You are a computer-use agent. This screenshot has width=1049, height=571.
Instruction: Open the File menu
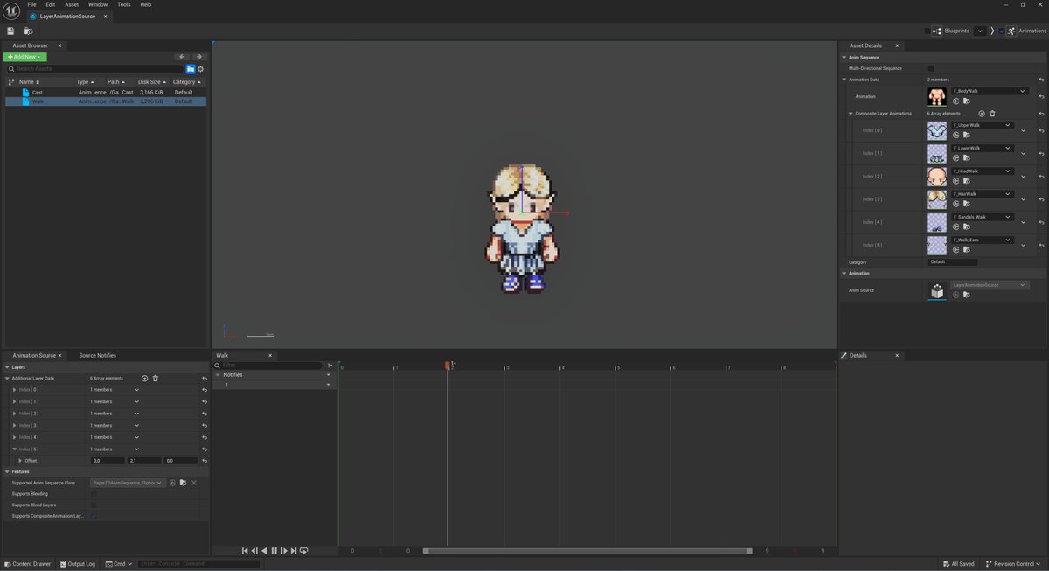(x=31, y=4)
